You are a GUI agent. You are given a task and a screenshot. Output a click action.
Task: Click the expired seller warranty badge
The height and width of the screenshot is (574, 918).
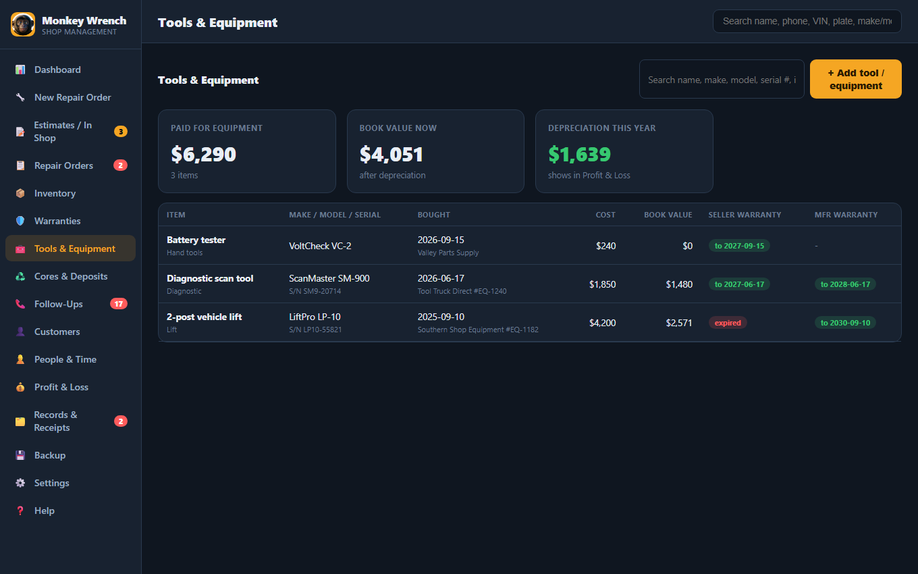point(728,323)
